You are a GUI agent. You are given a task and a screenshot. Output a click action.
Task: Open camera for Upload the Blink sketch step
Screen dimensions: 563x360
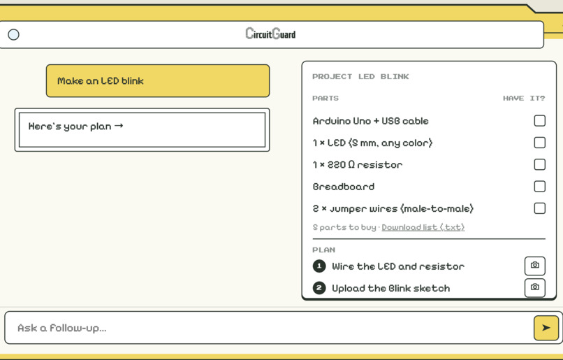(x=535, y=287)
